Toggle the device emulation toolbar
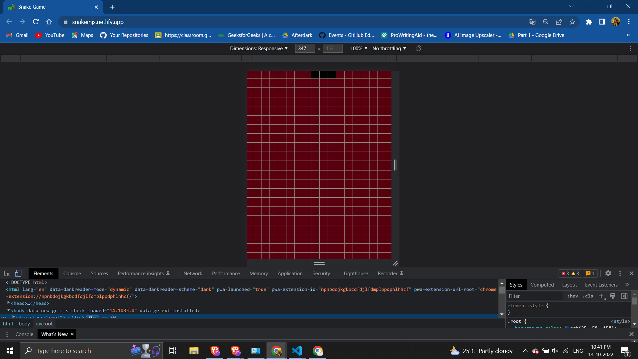The width and height of the screenshot is (638, 359). pos(18,273)
